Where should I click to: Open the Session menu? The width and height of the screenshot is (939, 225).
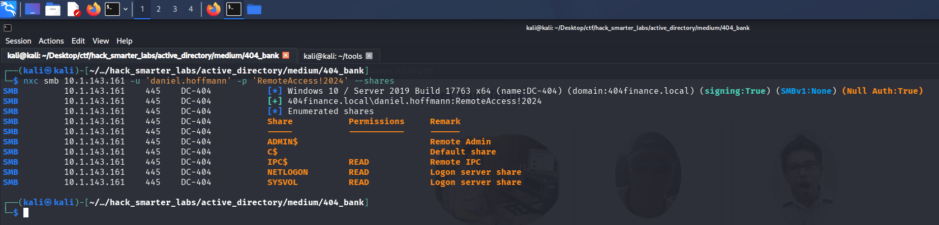[x=18, y=41]
